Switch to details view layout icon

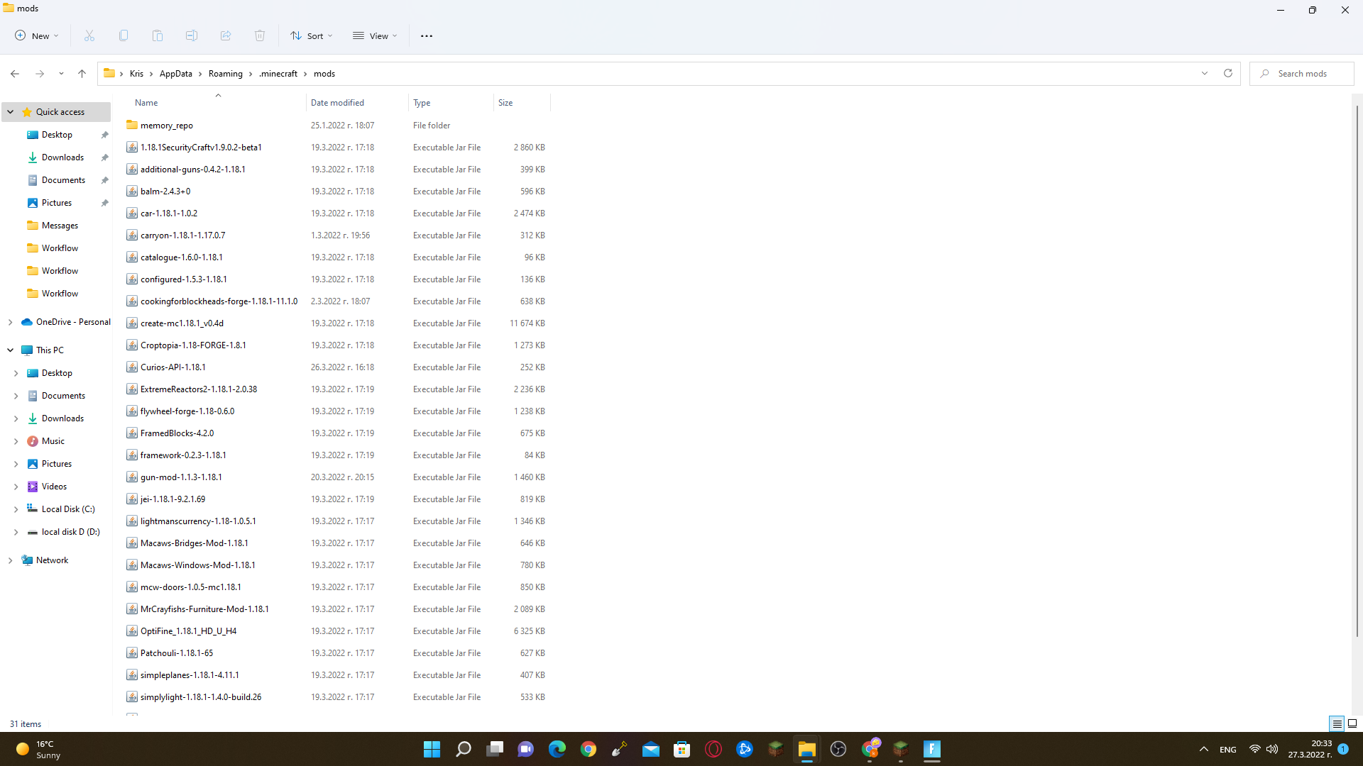1337,723
